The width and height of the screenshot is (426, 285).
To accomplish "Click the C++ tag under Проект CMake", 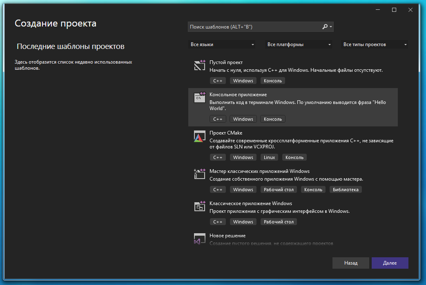I will (x=218, y=157).
